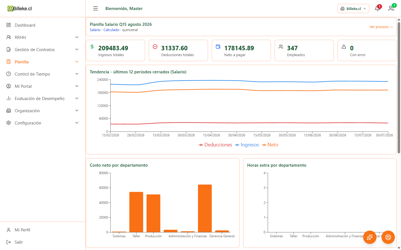Screen dimensions: 401x250
Task: Click the employees people icon in card
Action: click(281, 47)
